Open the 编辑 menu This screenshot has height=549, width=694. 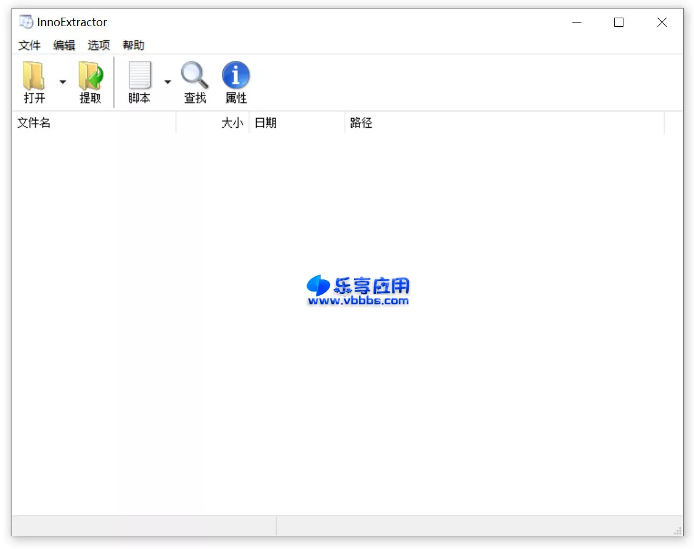pos(64,44)
